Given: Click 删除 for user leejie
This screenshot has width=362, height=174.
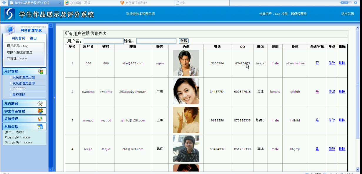Looking at the screenshot, I should coord(342,149).
